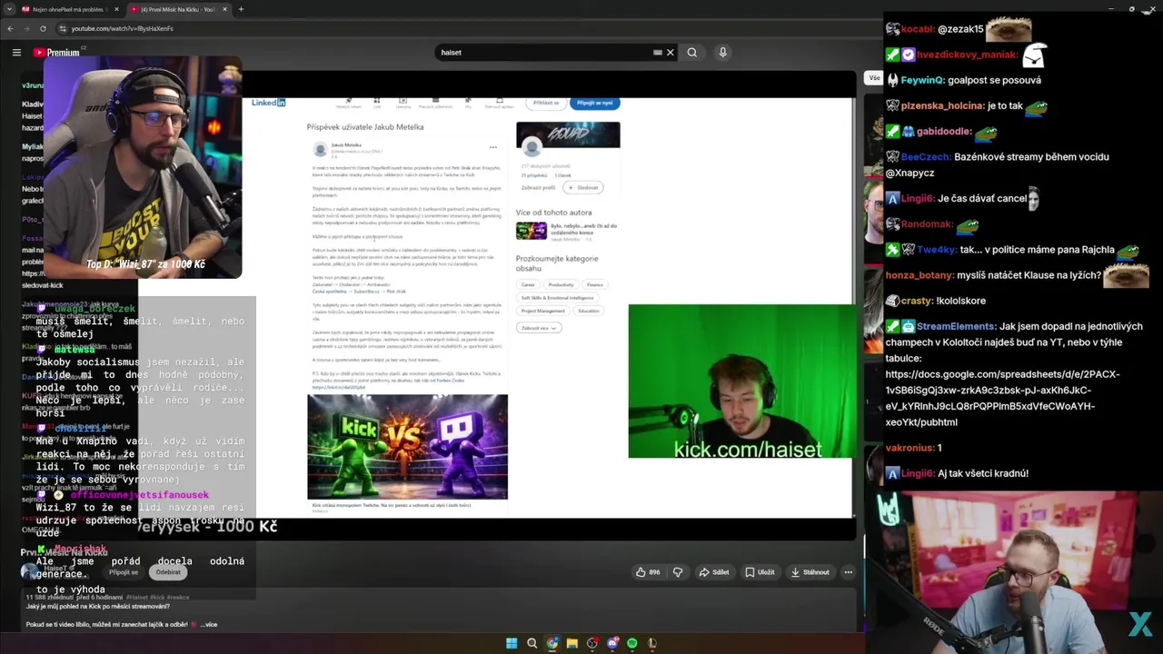
Task: Select the Finance category chip
Action: point(594,285)
